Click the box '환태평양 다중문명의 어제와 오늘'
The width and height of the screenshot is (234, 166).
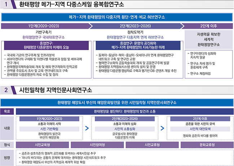[47, 45]
